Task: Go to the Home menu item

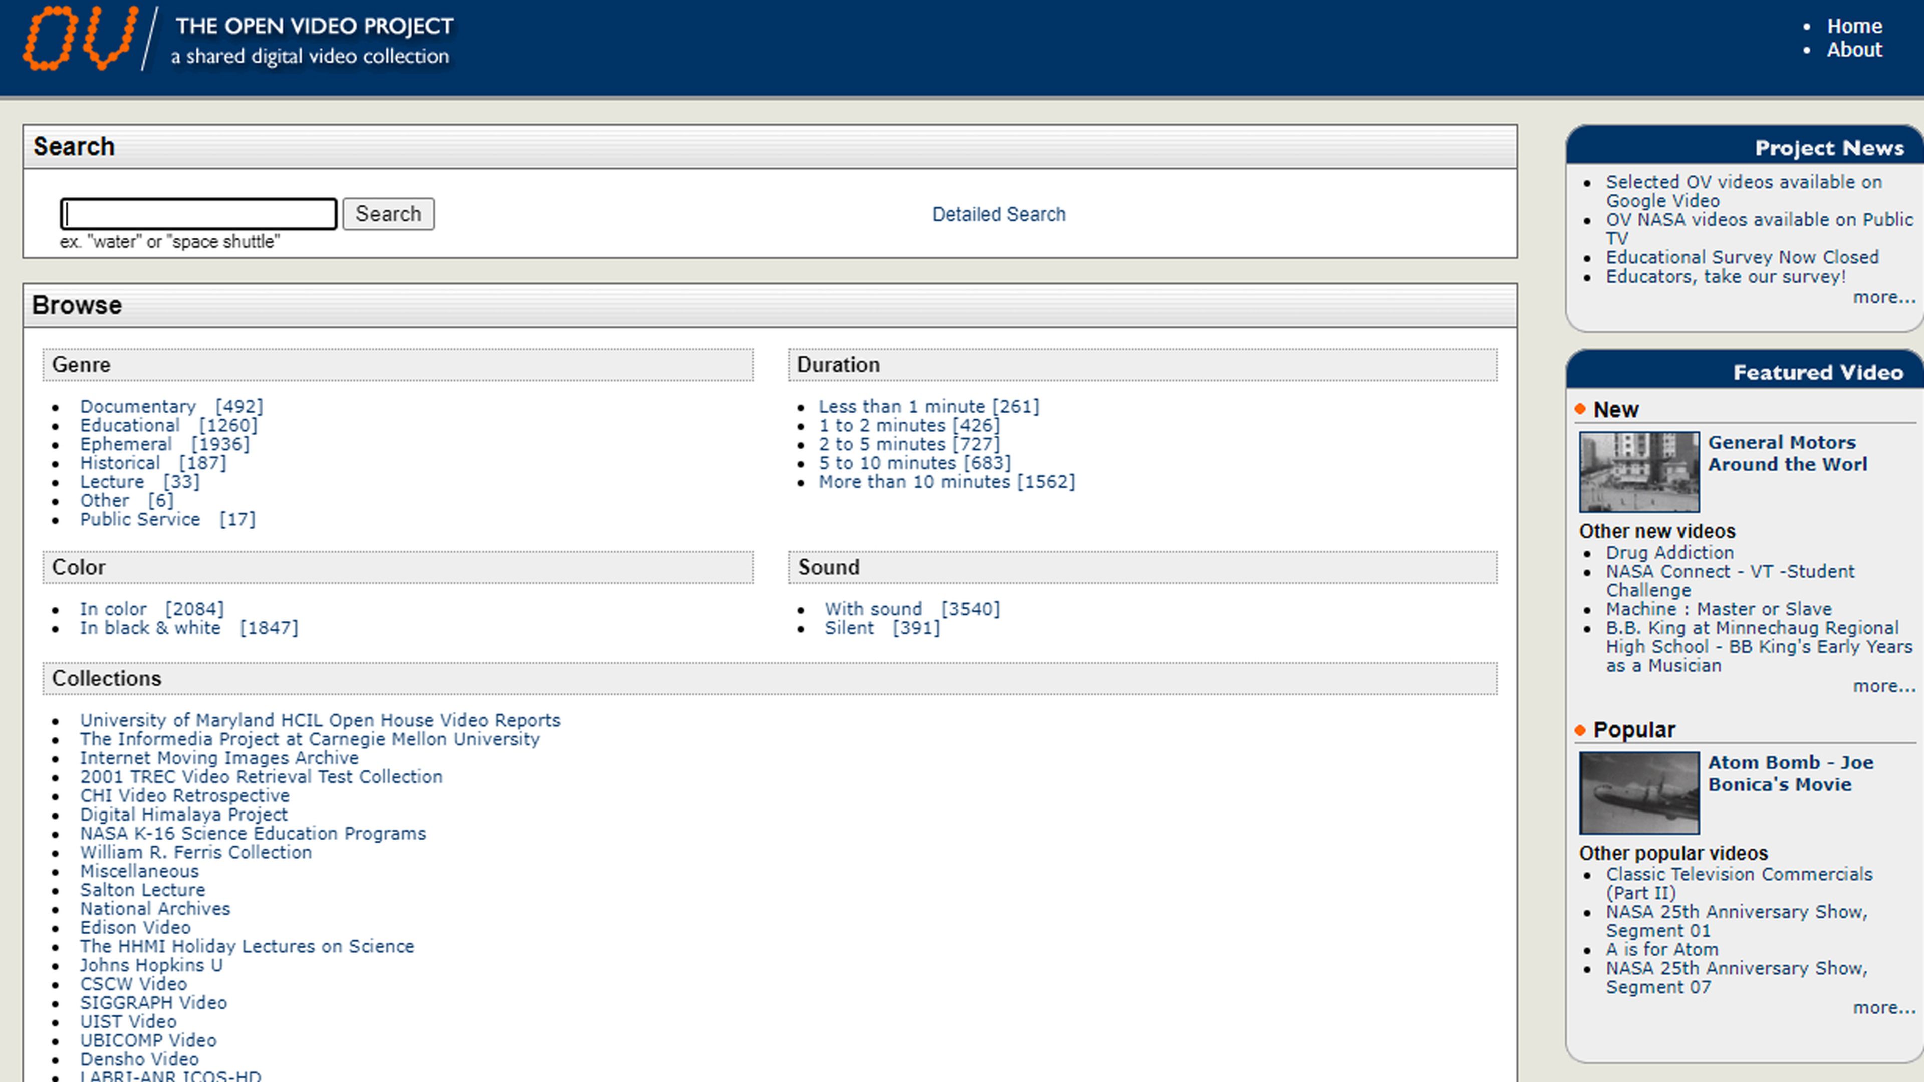Action: 1854,26
